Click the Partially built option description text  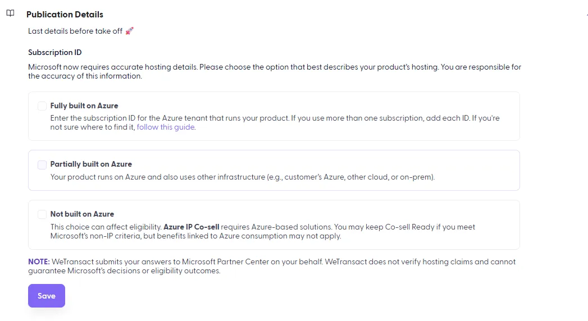(x=243, y=177)
